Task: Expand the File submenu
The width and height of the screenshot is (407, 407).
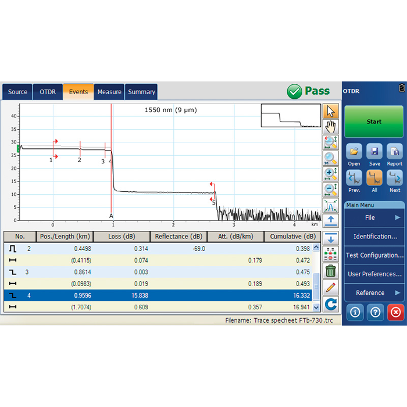Action: (x=374, y=217)
